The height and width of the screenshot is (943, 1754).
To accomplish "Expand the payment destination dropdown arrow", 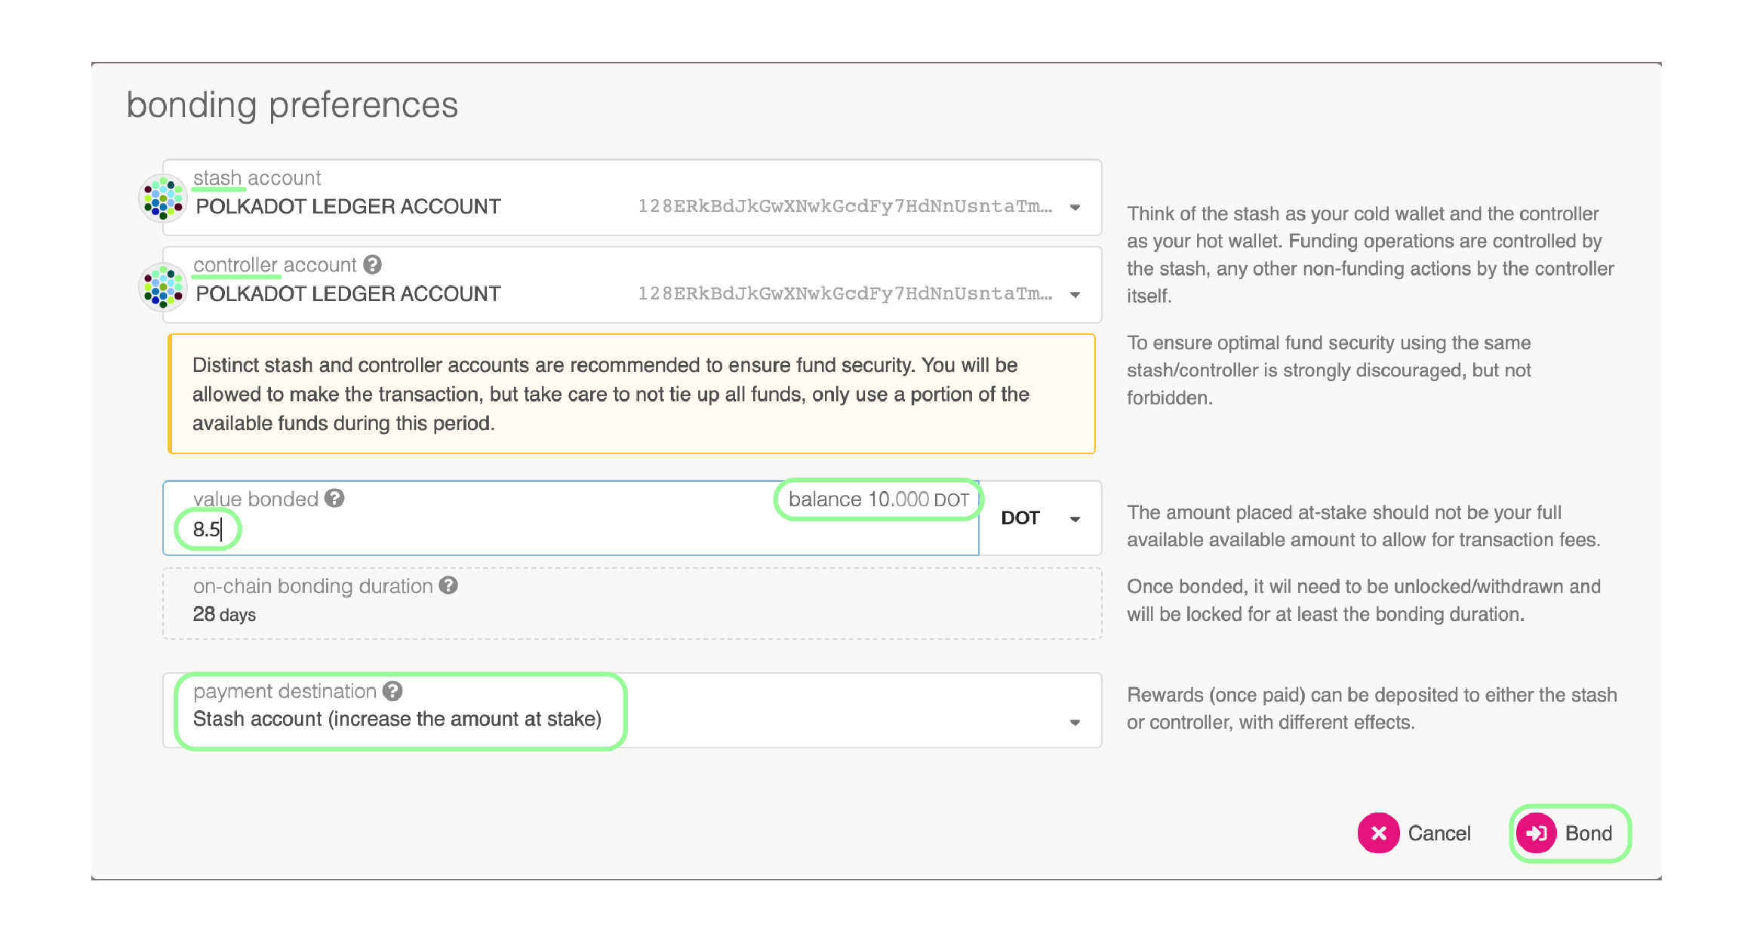I will click(x=1075, y=722).
